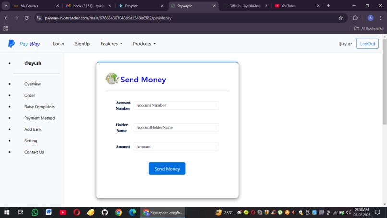Focus the Amount input field
387x218 pixels.
click(x=176, y=147)
